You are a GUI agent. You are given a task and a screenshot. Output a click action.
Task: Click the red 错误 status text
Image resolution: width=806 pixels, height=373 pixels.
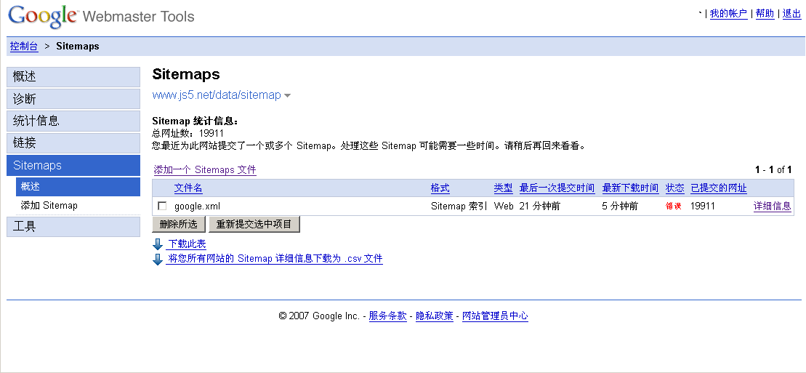tap(674, 206)
